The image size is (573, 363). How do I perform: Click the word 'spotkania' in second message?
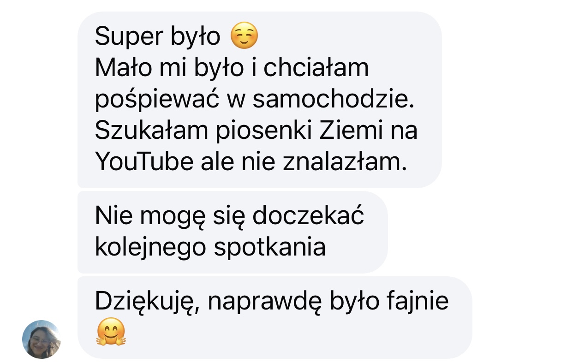click(x=270, y=249)
